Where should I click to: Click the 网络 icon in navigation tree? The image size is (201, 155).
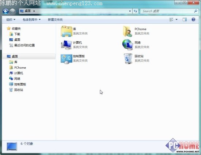[11, 79]
